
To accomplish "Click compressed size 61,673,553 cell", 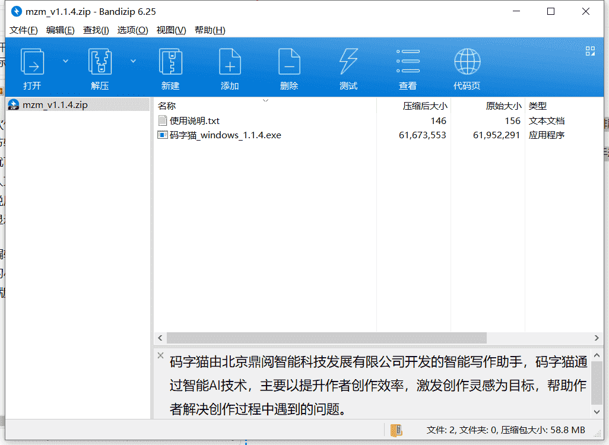I will tap(422, 135).
